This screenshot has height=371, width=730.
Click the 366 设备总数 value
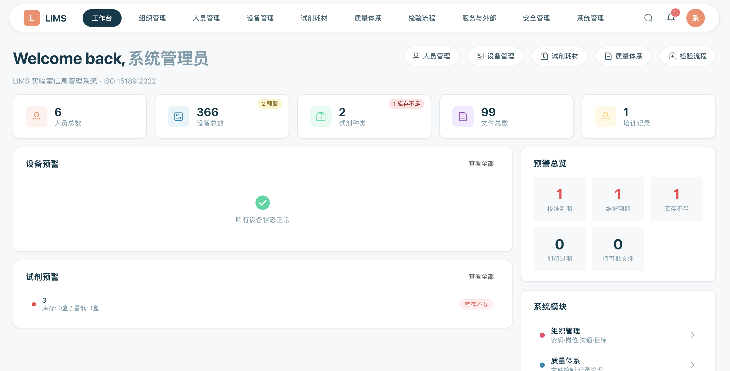point(208,112)
